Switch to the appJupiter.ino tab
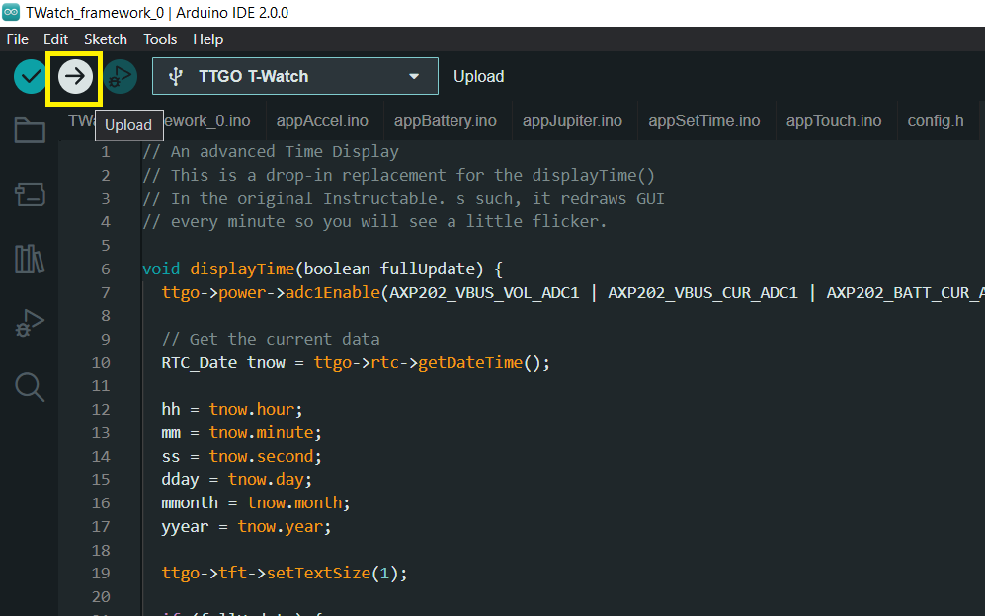The image size is (985, 616). [572, 121]
